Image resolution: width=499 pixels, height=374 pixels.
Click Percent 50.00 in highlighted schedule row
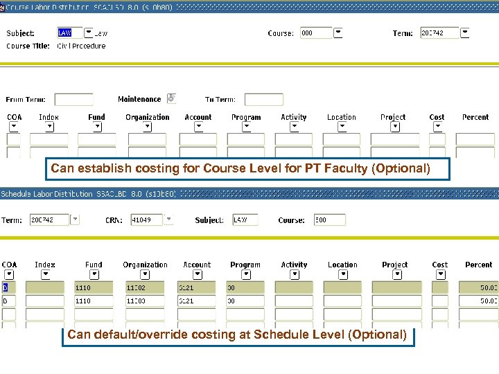pyautogui.click(x=478, y=287)
